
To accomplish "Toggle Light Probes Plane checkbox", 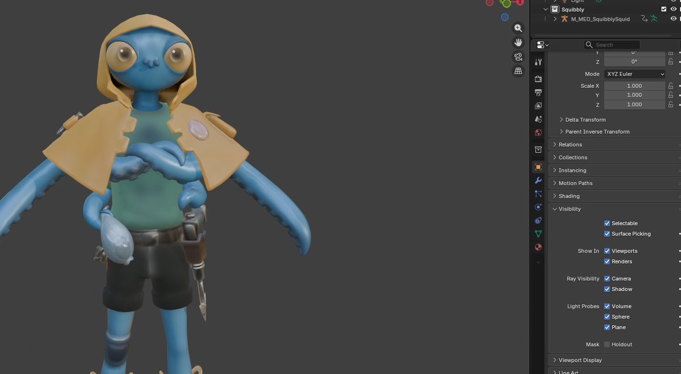I will (x=607, y=327).
